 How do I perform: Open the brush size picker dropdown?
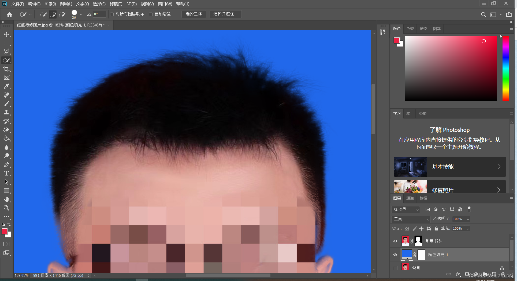[x=81, y=14]
